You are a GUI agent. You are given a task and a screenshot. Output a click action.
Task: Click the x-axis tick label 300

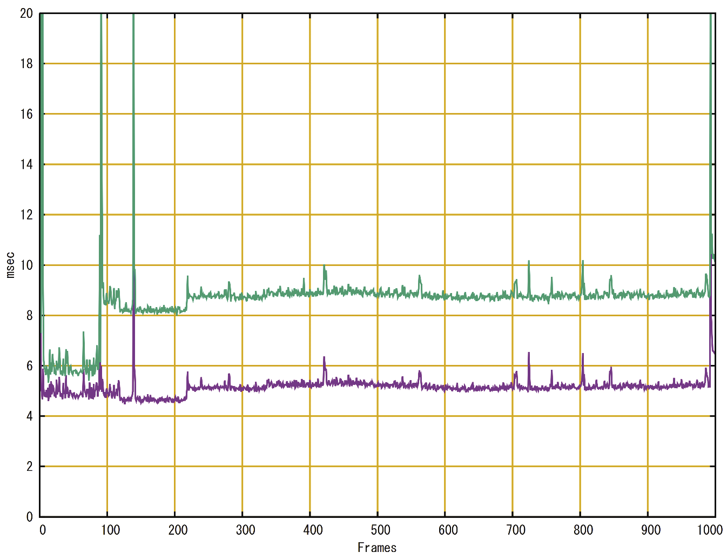245,530
